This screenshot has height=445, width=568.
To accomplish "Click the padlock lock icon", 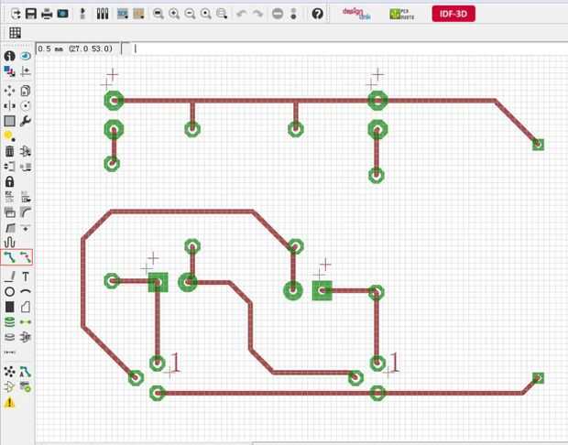I will tap(10, 181).
